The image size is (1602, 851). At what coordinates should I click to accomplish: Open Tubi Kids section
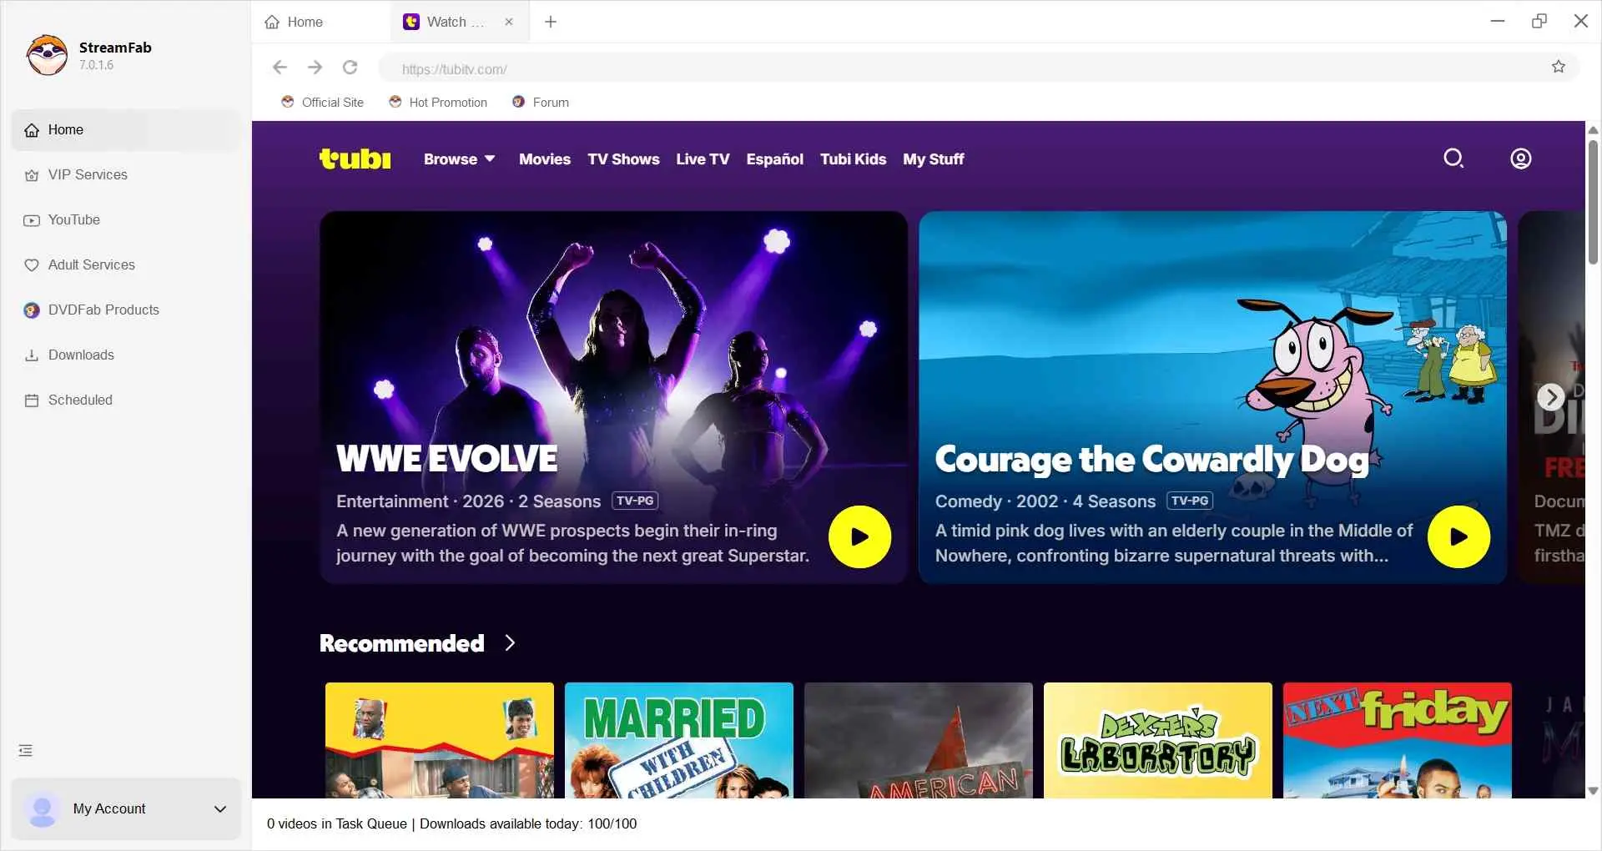853,159
